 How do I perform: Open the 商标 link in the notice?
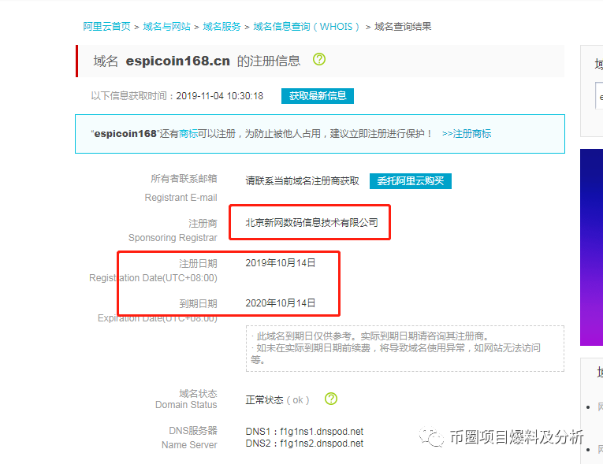(188, 133)
